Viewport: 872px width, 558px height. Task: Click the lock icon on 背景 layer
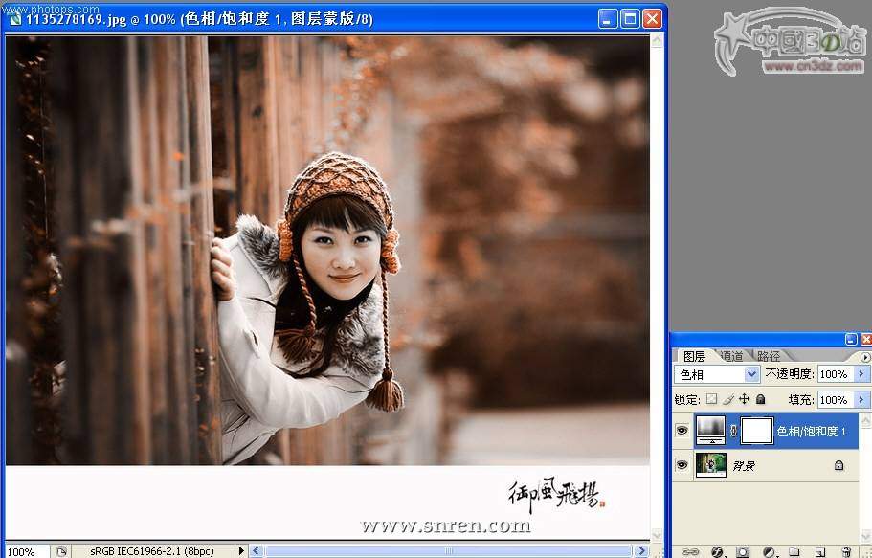838,466
